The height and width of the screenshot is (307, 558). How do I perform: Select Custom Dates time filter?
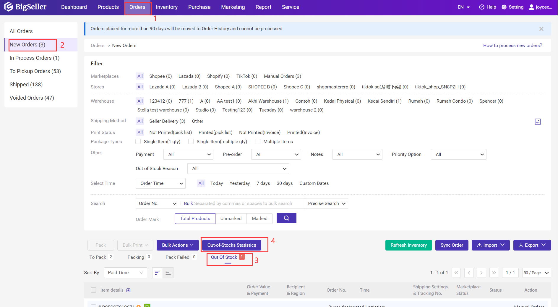(314, 183)
